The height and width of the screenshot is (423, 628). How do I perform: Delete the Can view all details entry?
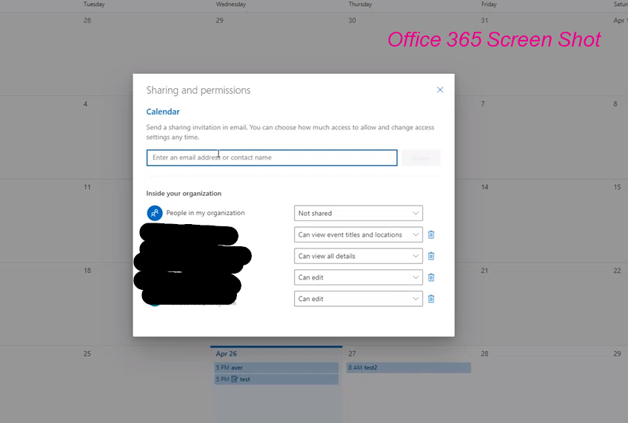pos(431,256)
